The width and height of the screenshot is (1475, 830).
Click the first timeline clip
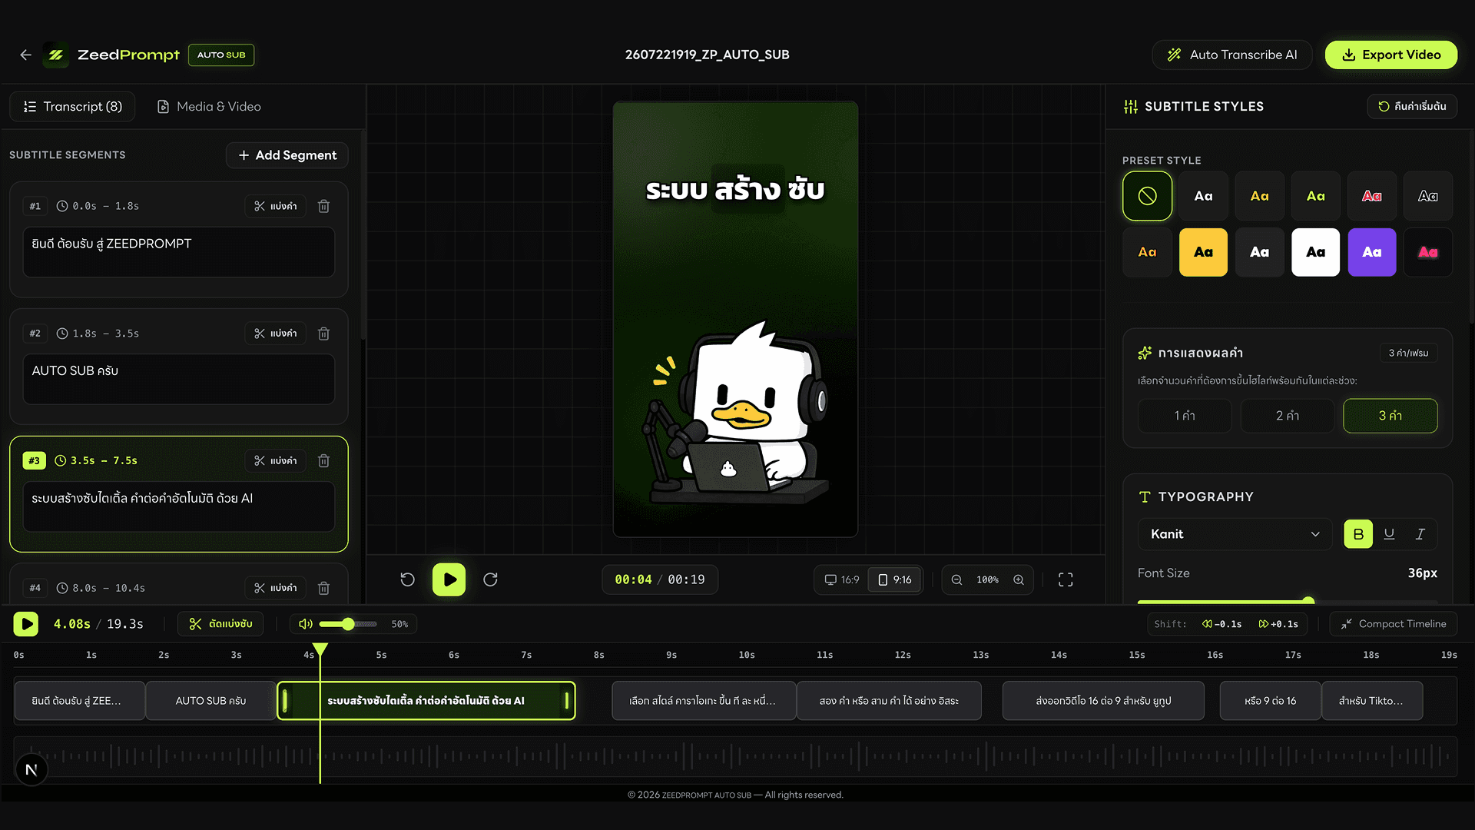coord(79,701)
